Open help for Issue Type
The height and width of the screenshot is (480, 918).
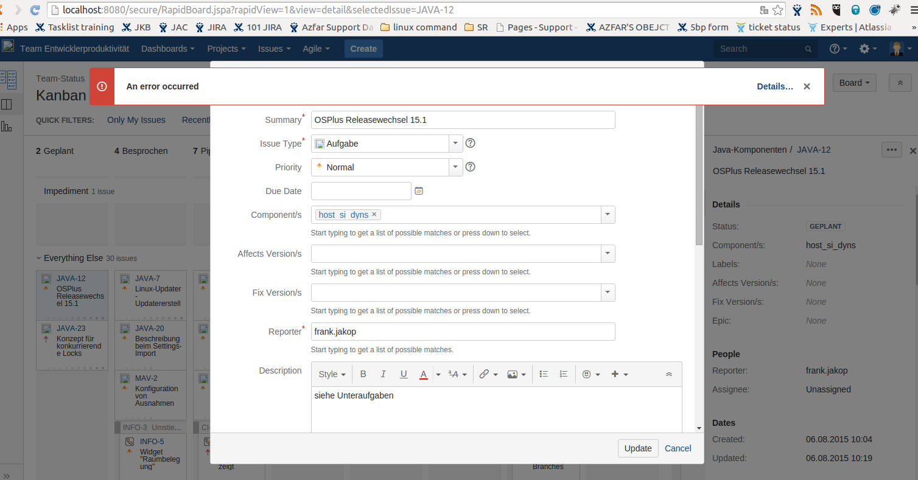(470, 144)
